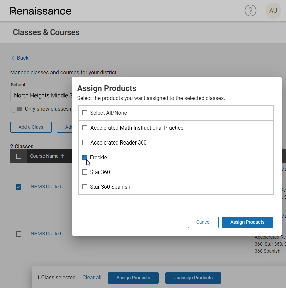Go back using the Back link
286x288 pixels.
click(20, 58)
